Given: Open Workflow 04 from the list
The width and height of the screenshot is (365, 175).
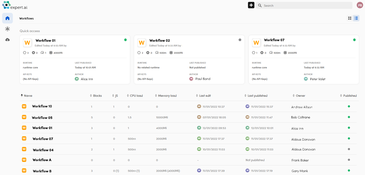Looking at the screenshot, I should click(x=43, y=150).
